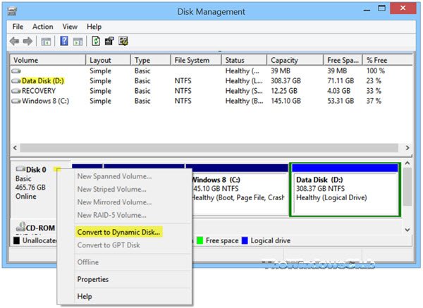Select Properties in the context menu
Viewport: 423px width, 308px height.
92,279
